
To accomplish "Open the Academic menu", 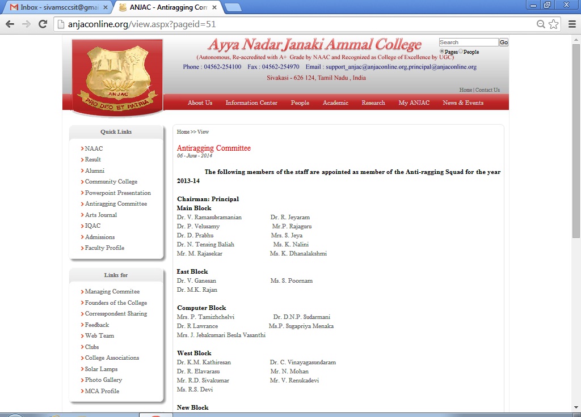I will (336, 103).
